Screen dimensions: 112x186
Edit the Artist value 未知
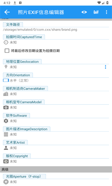point(13,148)
